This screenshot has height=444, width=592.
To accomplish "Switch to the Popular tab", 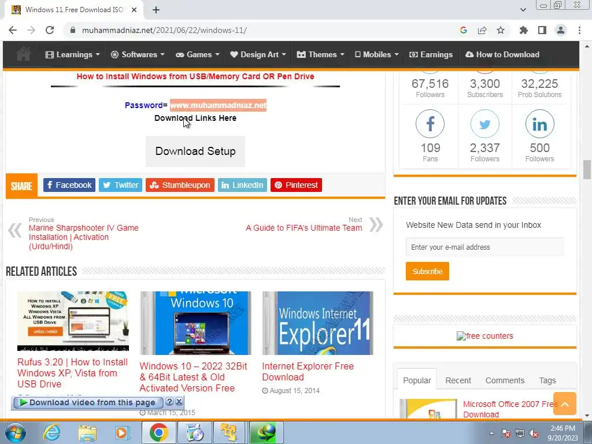I will click(x=417, y=380).
